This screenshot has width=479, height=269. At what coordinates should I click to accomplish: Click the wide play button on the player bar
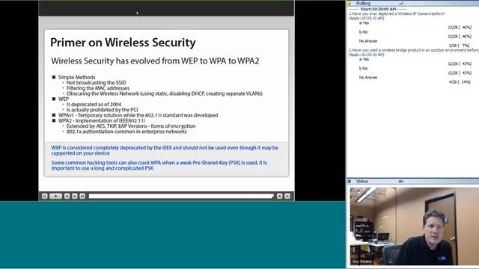(x=56, y=196)
